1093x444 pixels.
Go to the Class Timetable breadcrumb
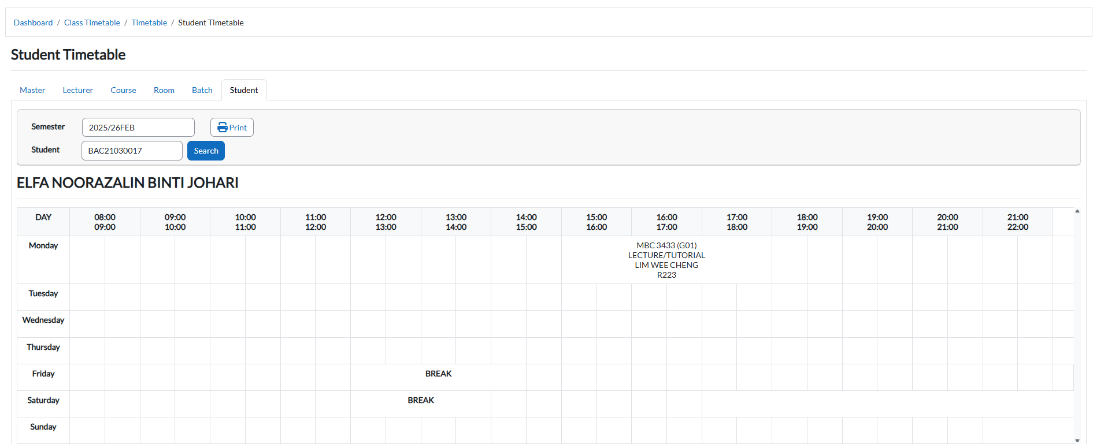tap(92, 23)
